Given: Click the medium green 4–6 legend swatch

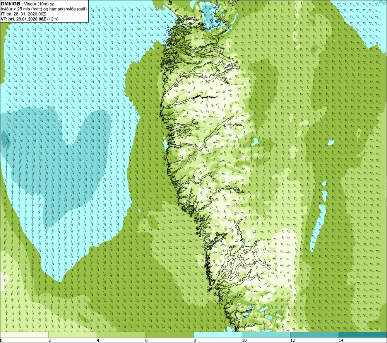Looking at the screenshot, I should tap(121, 334).
